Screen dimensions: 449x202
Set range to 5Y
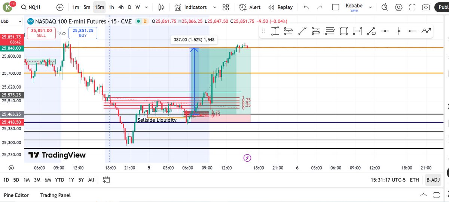point(81,180)
